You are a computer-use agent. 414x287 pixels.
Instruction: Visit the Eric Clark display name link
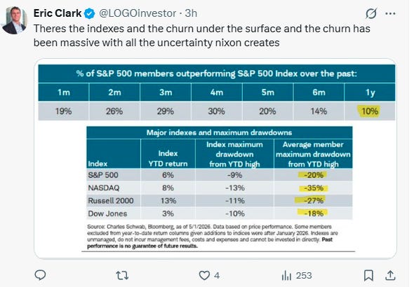click(58, 13)
